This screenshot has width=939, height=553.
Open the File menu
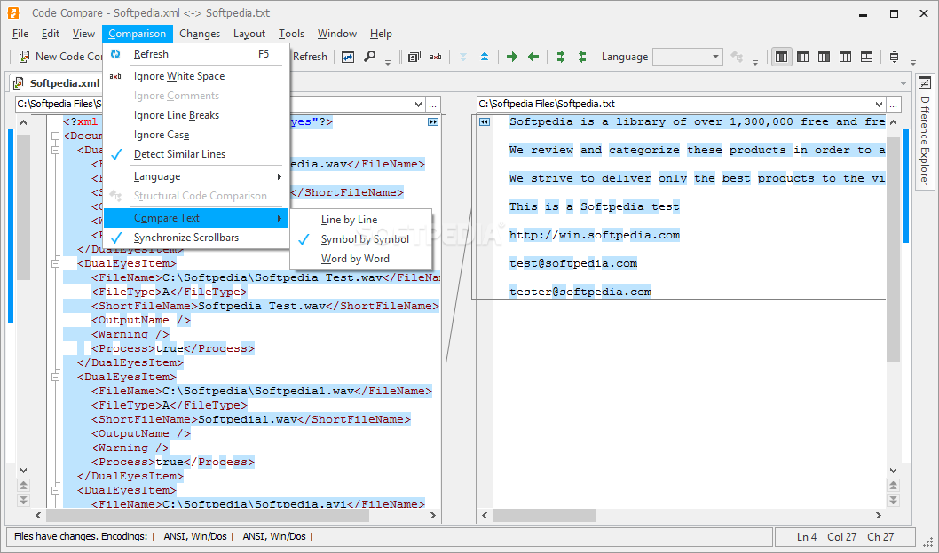(x=20, y=34)
